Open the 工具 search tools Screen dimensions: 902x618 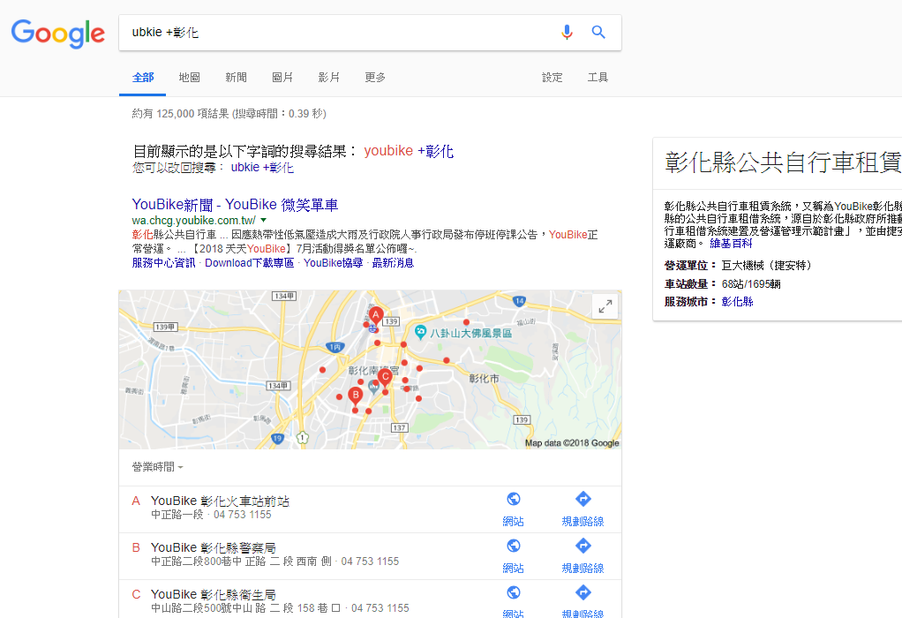(x=598, y=77)
